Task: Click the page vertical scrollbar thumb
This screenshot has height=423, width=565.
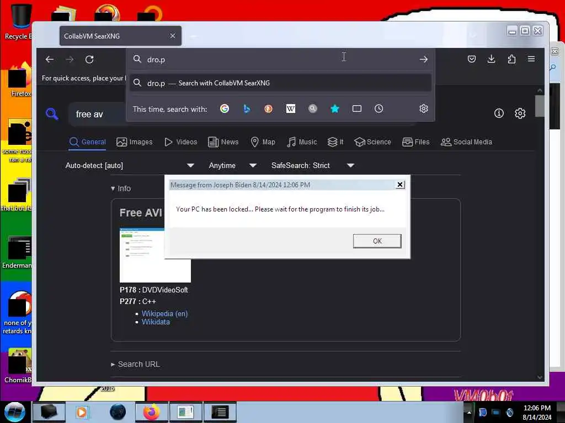Action: 540,106
